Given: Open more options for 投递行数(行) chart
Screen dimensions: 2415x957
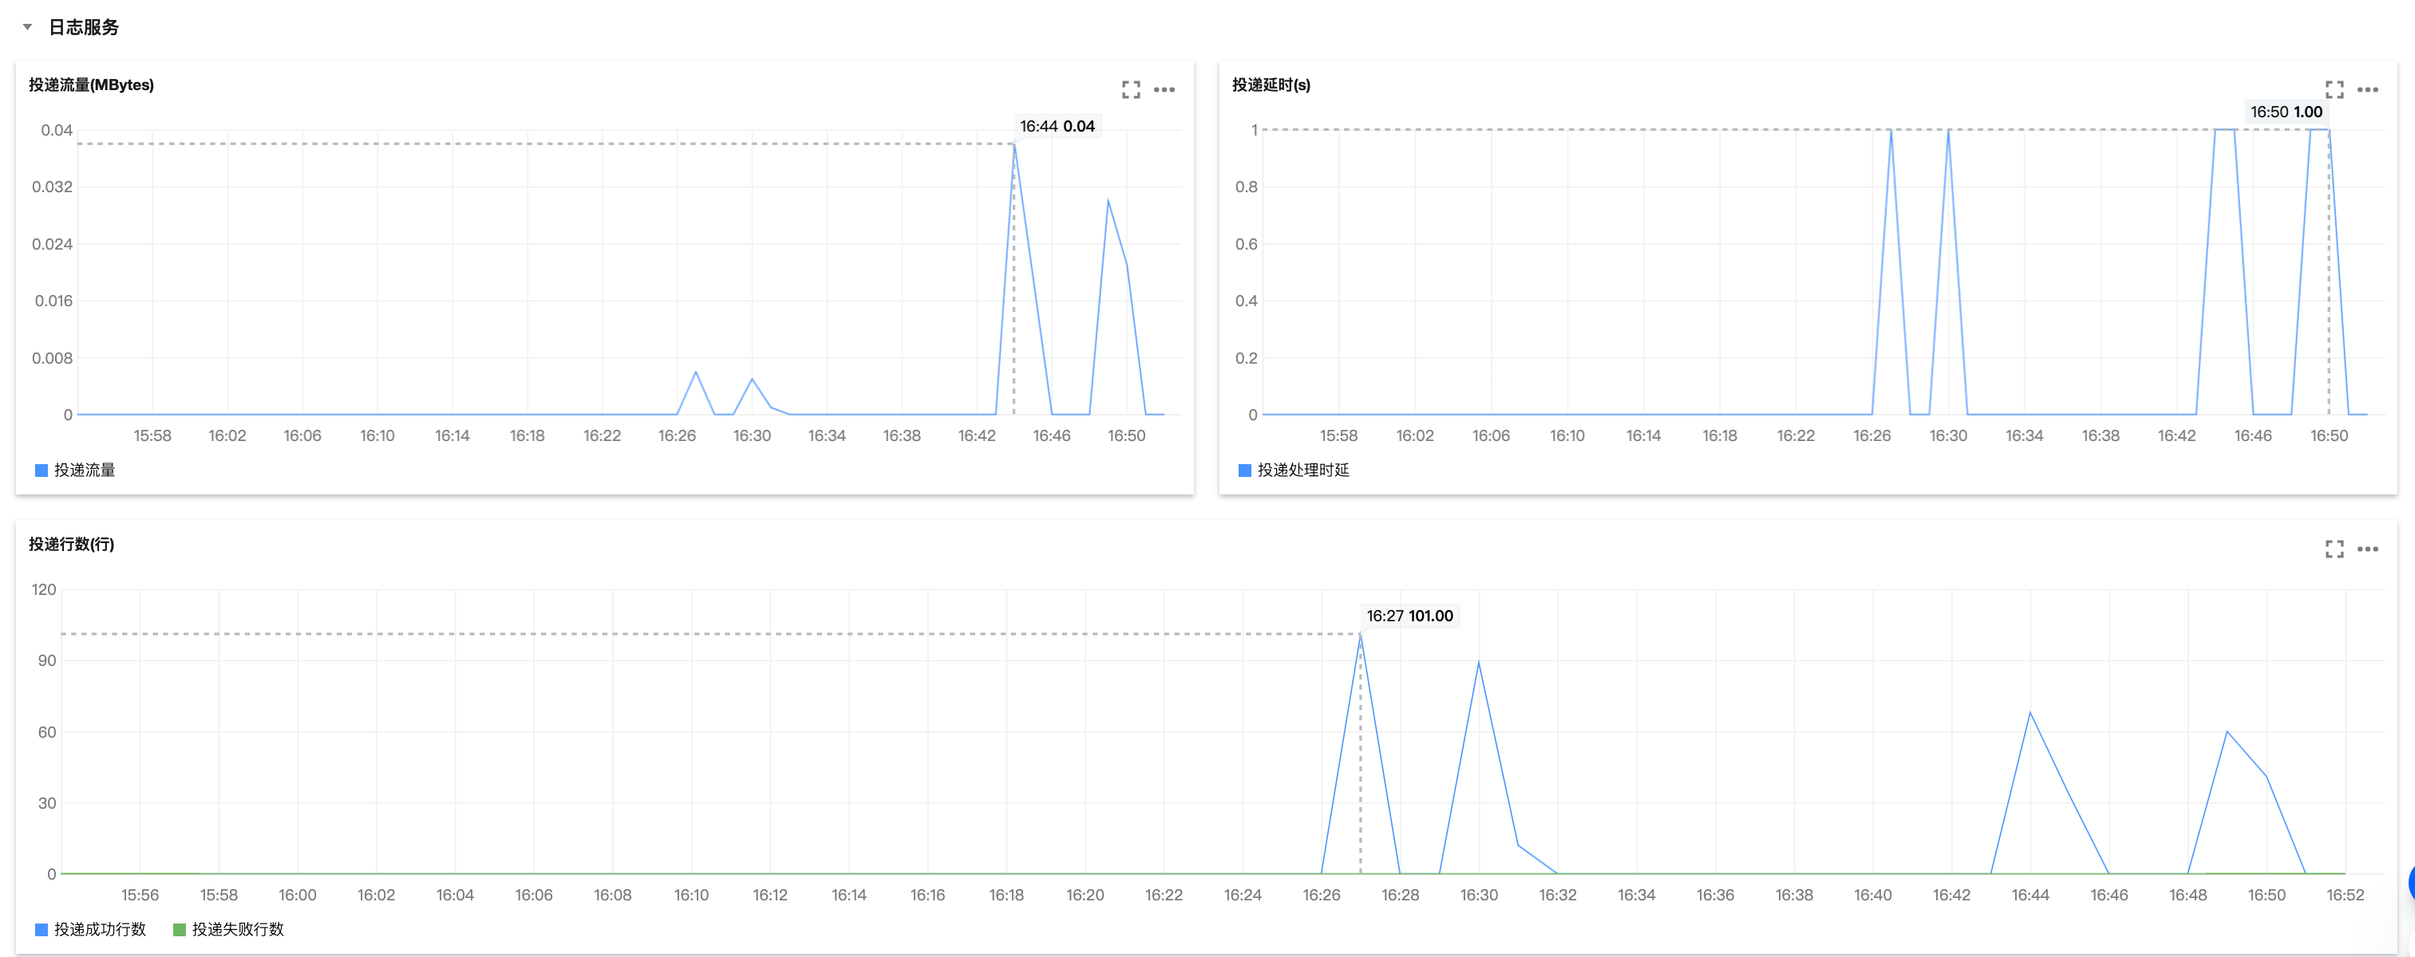Looking at the screenshot, I should click(x=2367, y=549).
